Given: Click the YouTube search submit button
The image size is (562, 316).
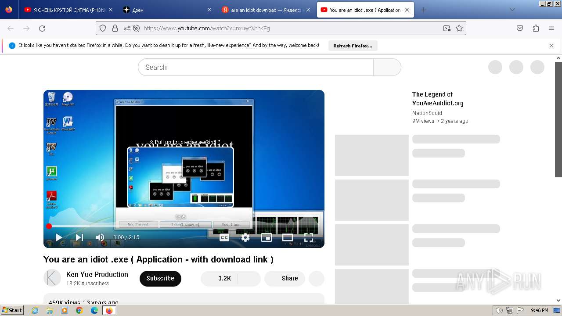Looking at the screenshot, I should [387, 67].
